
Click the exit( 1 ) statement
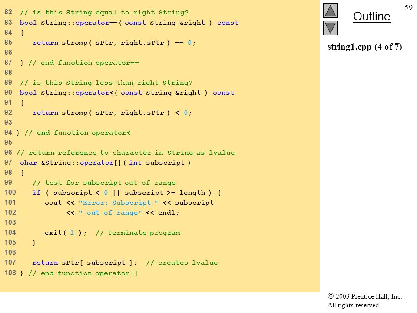tap(66, 233)
